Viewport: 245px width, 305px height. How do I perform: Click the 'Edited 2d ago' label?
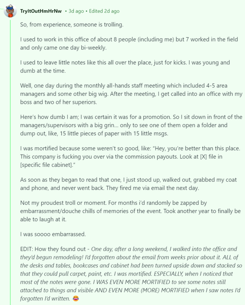click(104, 11)
